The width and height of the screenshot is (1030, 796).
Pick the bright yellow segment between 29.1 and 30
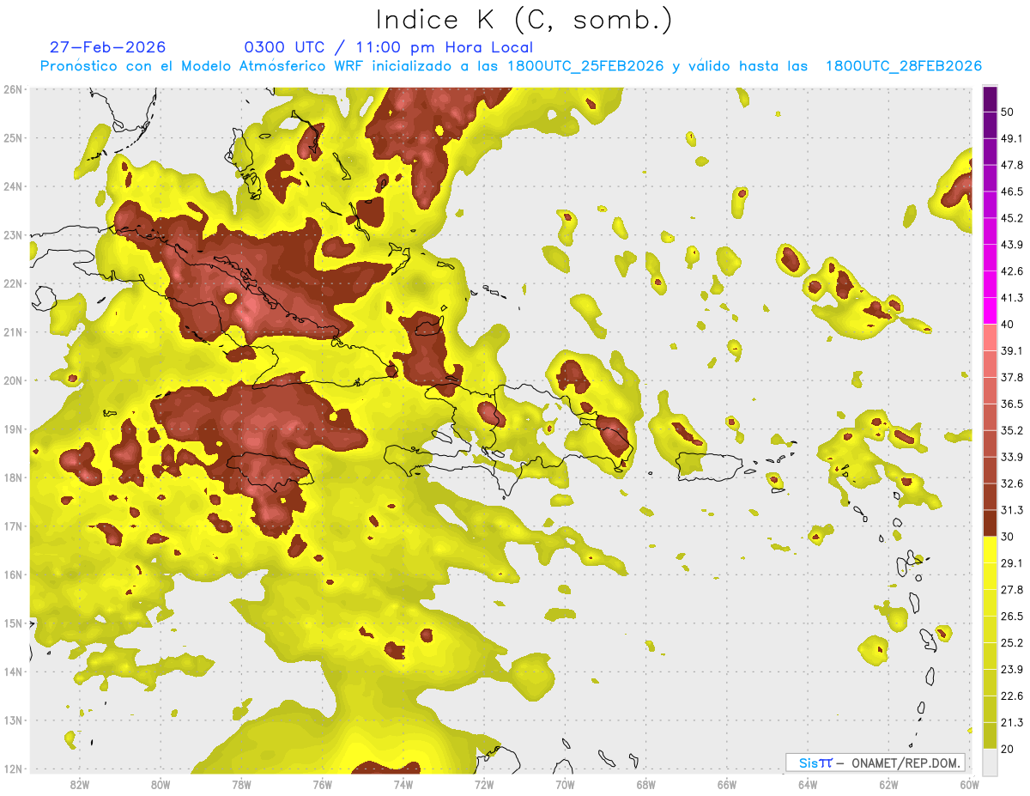click(x=990, y=550)
